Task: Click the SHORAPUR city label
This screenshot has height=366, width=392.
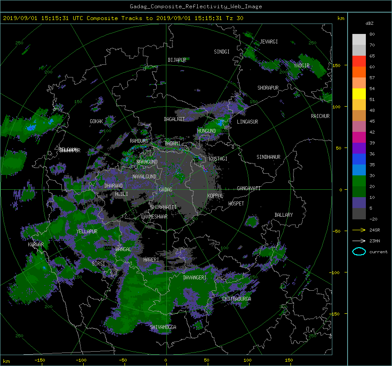Action: click(268, 87)
